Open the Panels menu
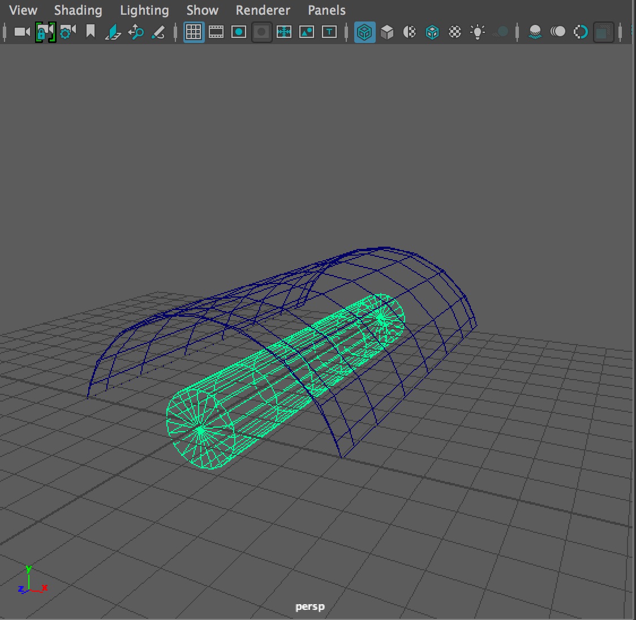Image resolution: width=636 pixels, height=620 pixels. click(x=326, y=10)
